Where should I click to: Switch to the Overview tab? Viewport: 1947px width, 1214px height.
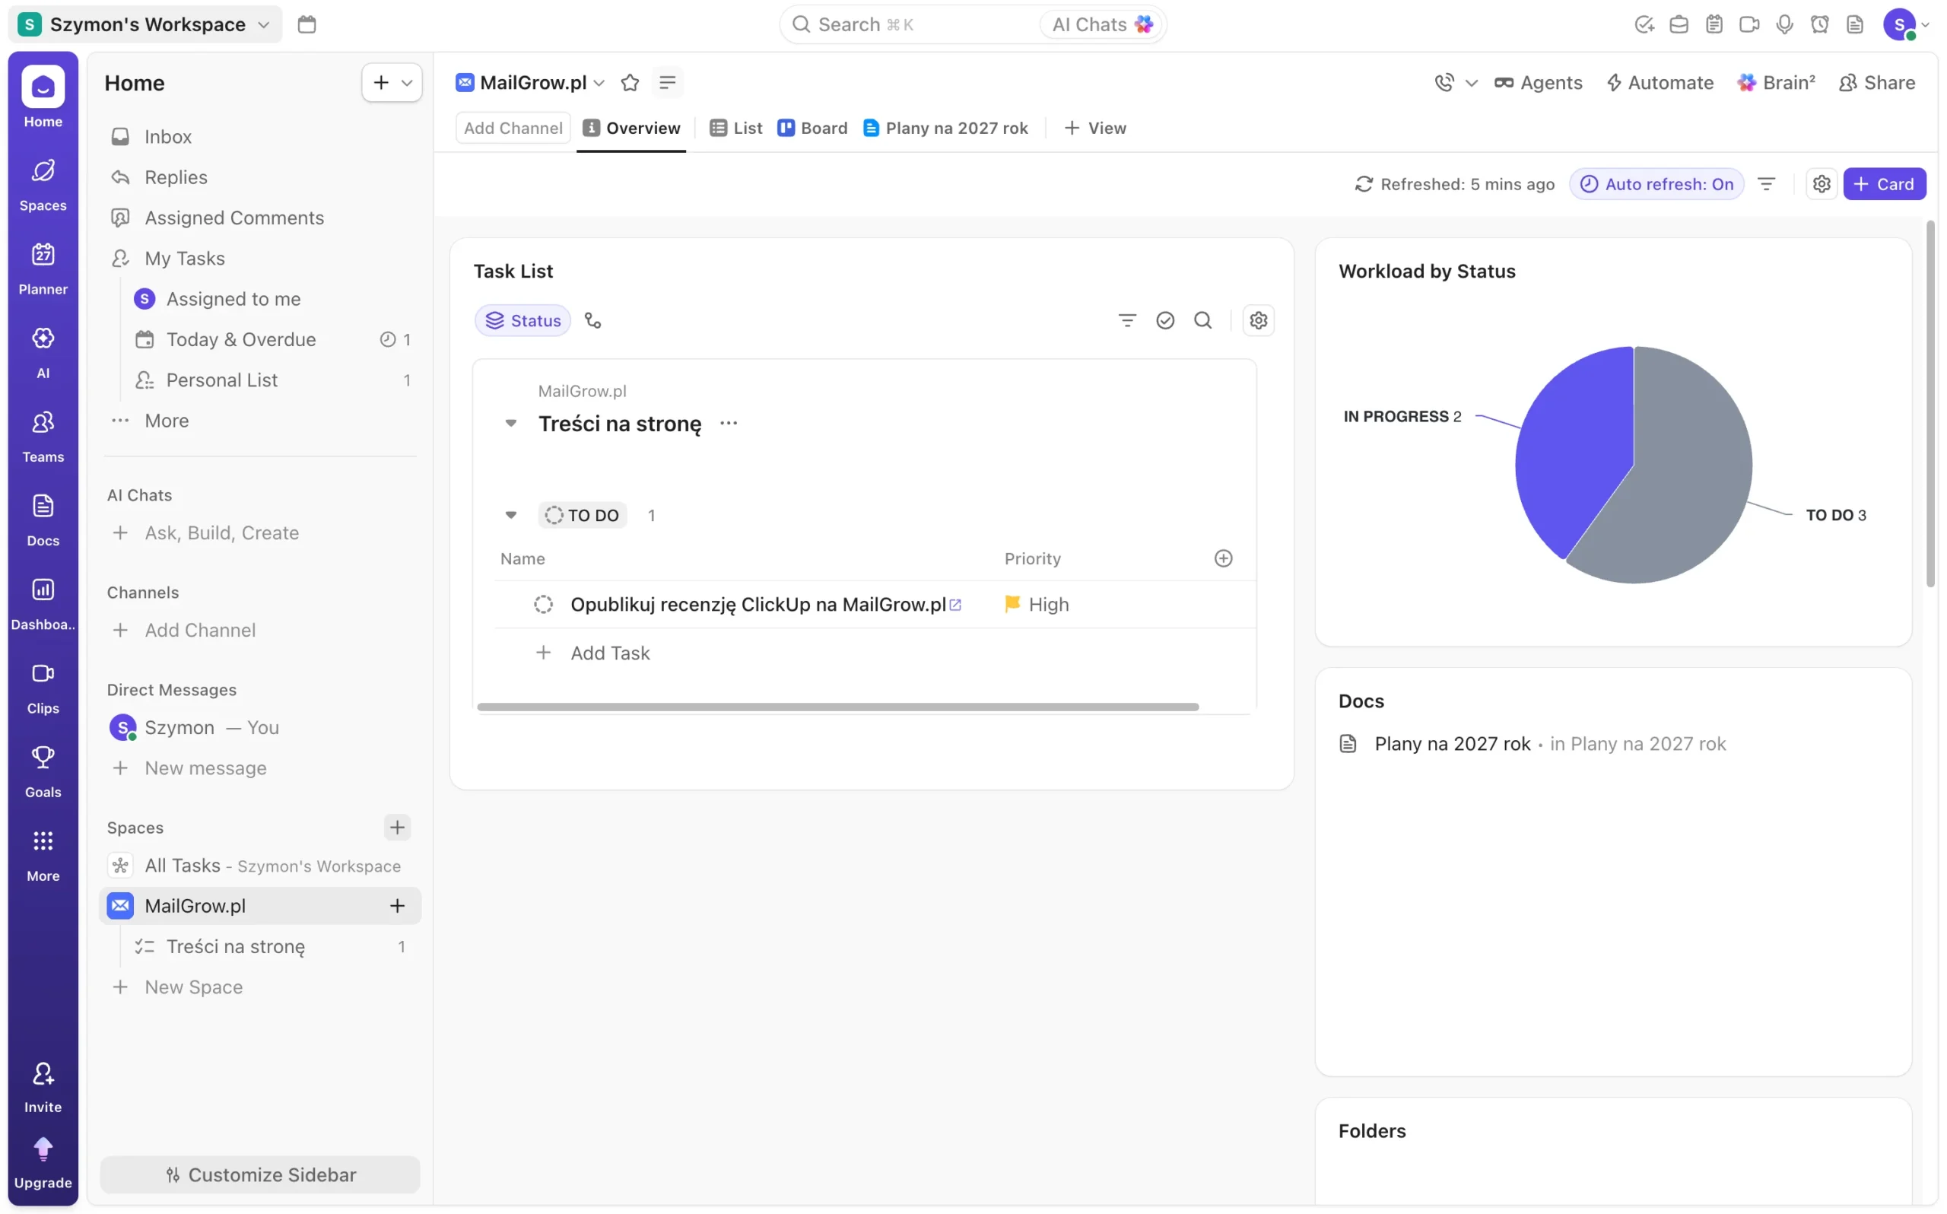click(x=630, y=128)
